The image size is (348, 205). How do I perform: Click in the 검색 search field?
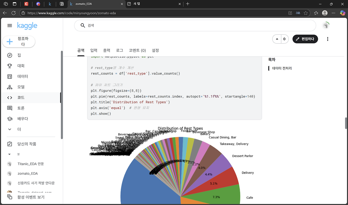pyautogui.click(x=195, y=25)
